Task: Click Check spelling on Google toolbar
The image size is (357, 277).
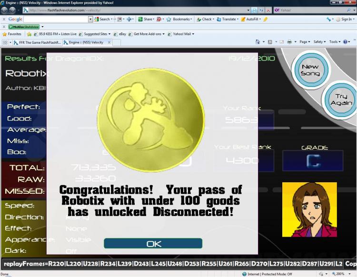Action: (204, 20)
